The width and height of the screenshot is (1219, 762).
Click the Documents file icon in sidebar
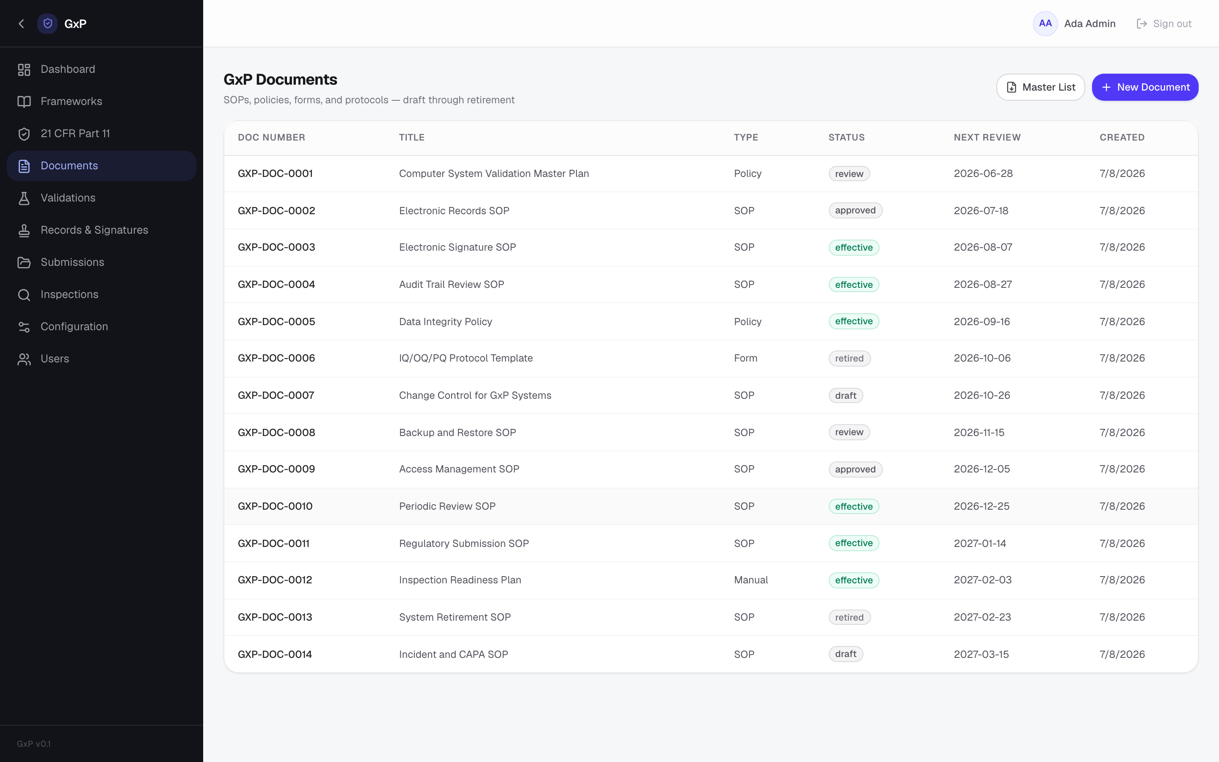24,166
